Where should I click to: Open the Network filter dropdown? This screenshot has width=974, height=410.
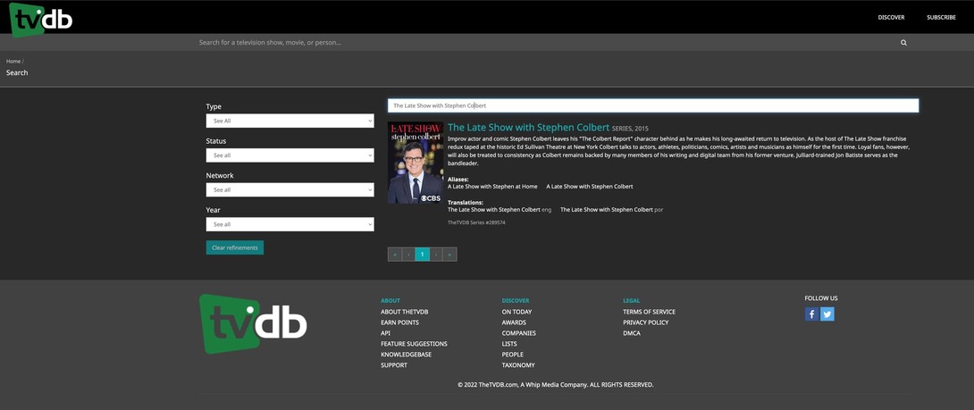tap(290, 189)
